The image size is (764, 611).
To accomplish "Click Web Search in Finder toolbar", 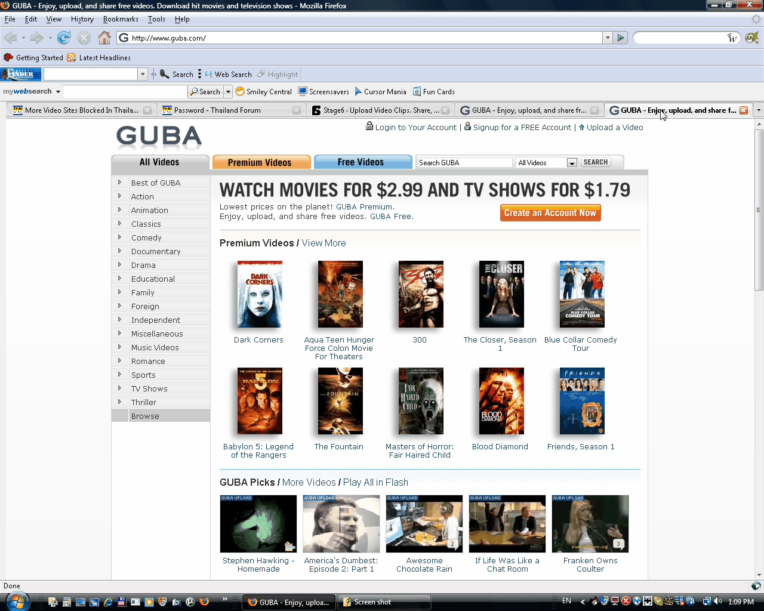I will [228, 74].
